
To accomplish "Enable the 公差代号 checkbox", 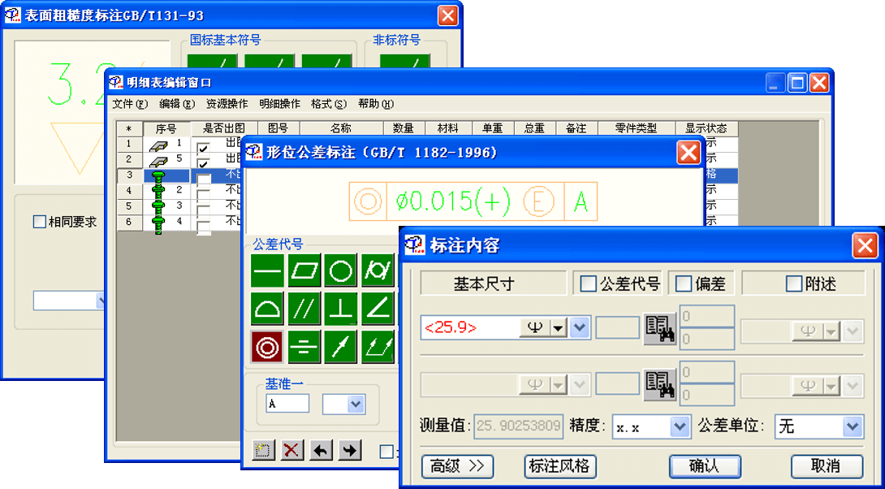I will point(588,283).
